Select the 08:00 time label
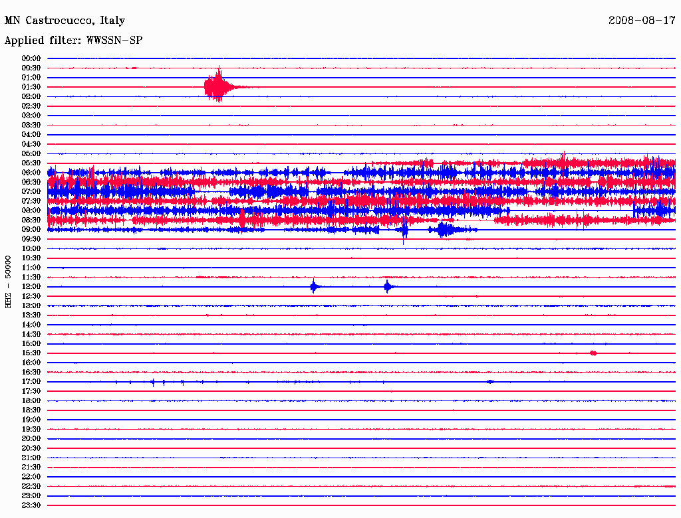Screen dimensions: 681x518 point(31,211)
